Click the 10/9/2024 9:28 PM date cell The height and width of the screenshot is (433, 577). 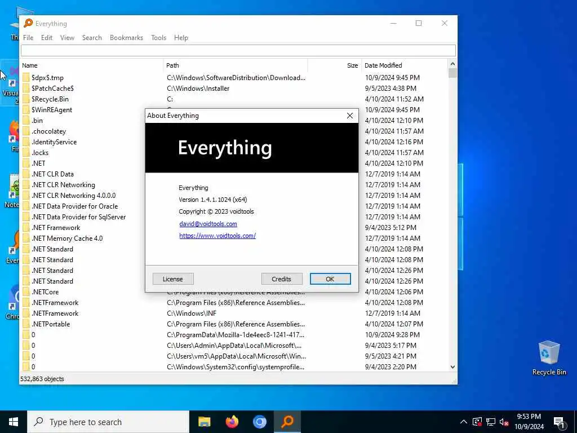point(392,335)
